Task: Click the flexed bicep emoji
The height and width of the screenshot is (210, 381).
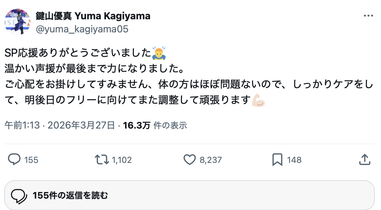Action: [x=258, y=100]
